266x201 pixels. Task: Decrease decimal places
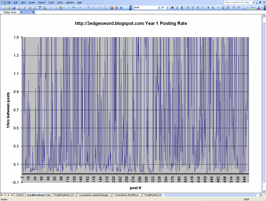228,8
